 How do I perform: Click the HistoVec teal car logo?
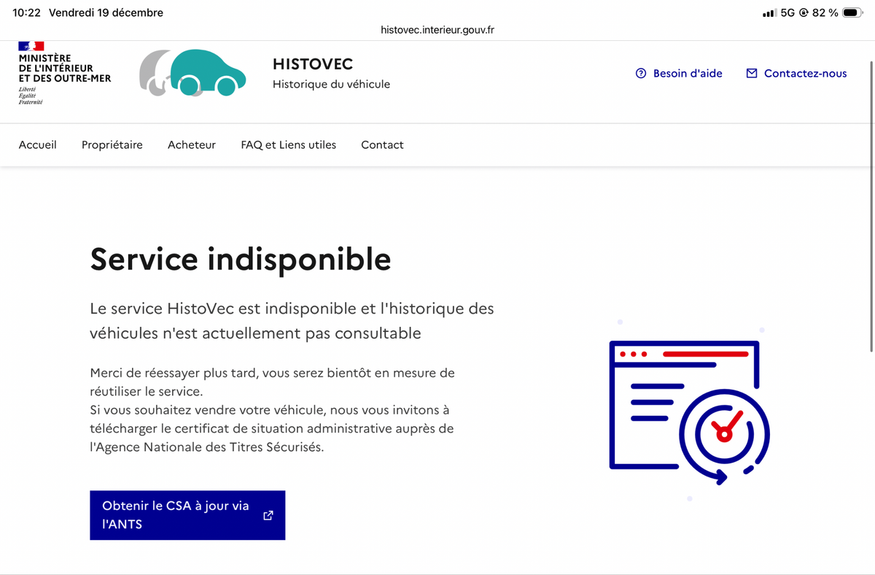point(193,73)
